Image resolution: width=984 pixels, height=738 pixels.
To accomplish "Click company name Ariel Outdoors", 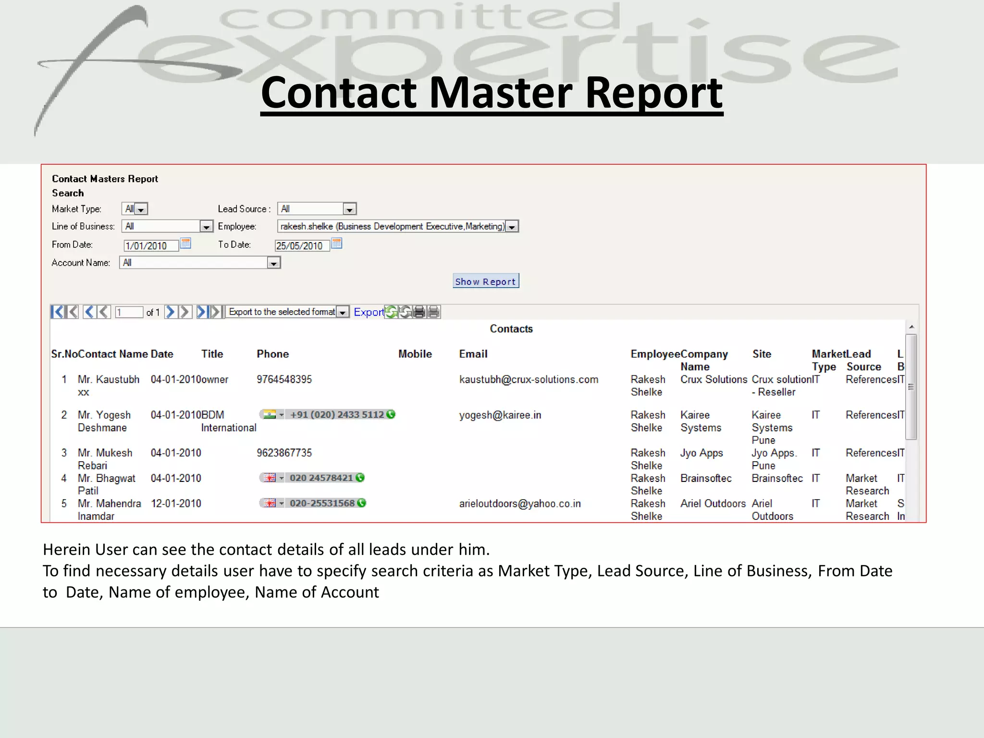I will [713, 504].
